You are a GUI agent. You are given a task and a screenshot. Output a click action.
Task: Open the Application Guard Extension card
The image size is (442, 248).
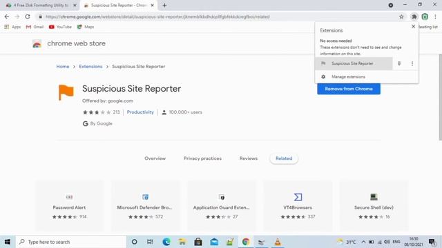[222, 206]
